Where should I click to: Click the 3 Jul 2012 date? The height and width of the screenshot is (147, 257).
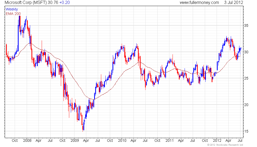pos(234,3)
